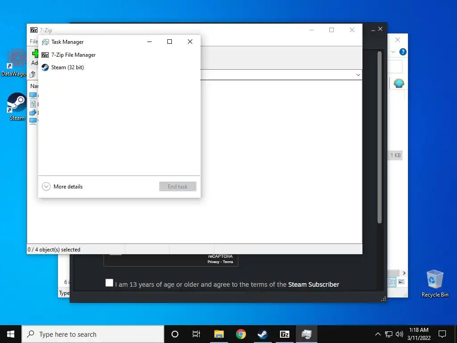This screenshot has width=457, height=343.
Task: Click the network tray icon
Action: pyautogui.click(x=389, y=334)
